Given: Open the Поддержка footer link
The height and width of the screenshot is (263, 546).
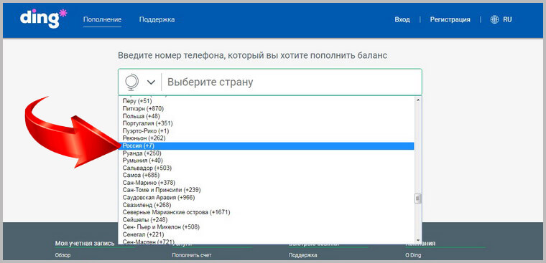Looking at the screenshot, I should point(302,255).
